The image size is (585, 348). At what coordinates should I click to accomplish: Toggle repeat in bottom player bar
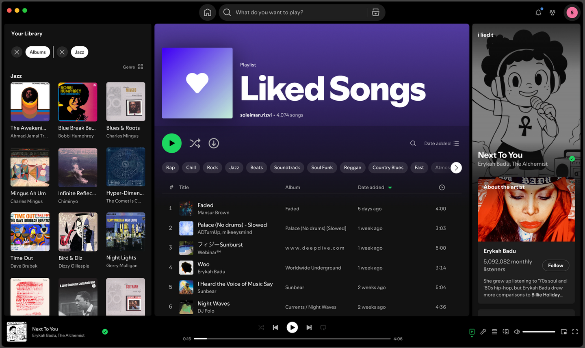click(323, 327)
